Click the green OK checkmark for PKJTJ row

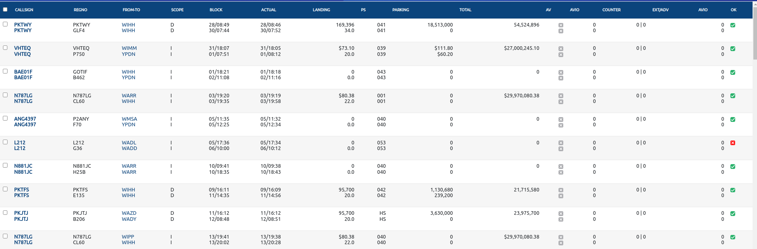(x=733, y=214)
